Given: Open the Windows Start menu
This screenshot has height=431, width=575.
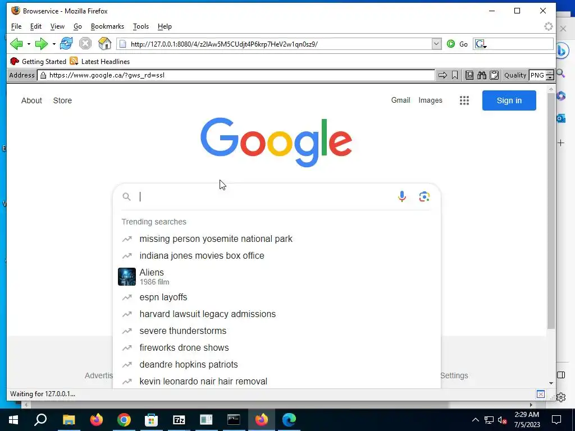Looking at the screenshot, I should click(x=13, y=420).
